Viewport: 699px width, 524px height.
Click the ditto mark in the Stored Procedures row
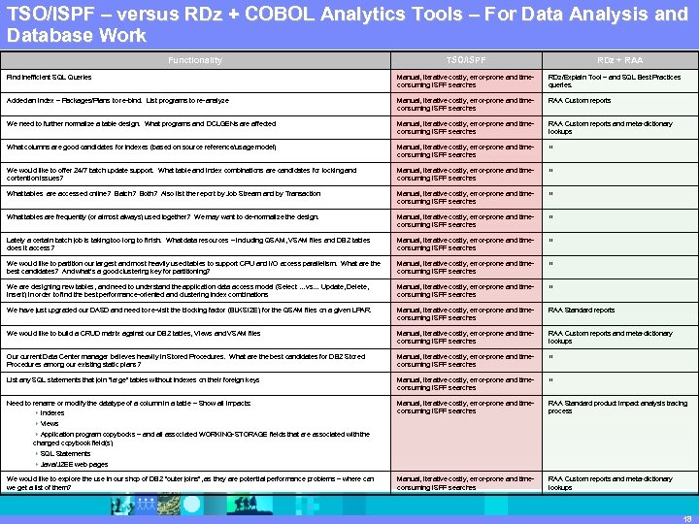click(551, 356)
